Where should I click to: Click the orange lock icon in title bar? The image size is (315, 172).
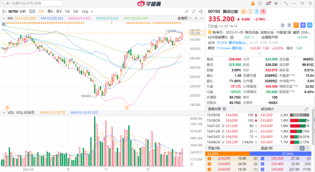[x=253, y=3]
